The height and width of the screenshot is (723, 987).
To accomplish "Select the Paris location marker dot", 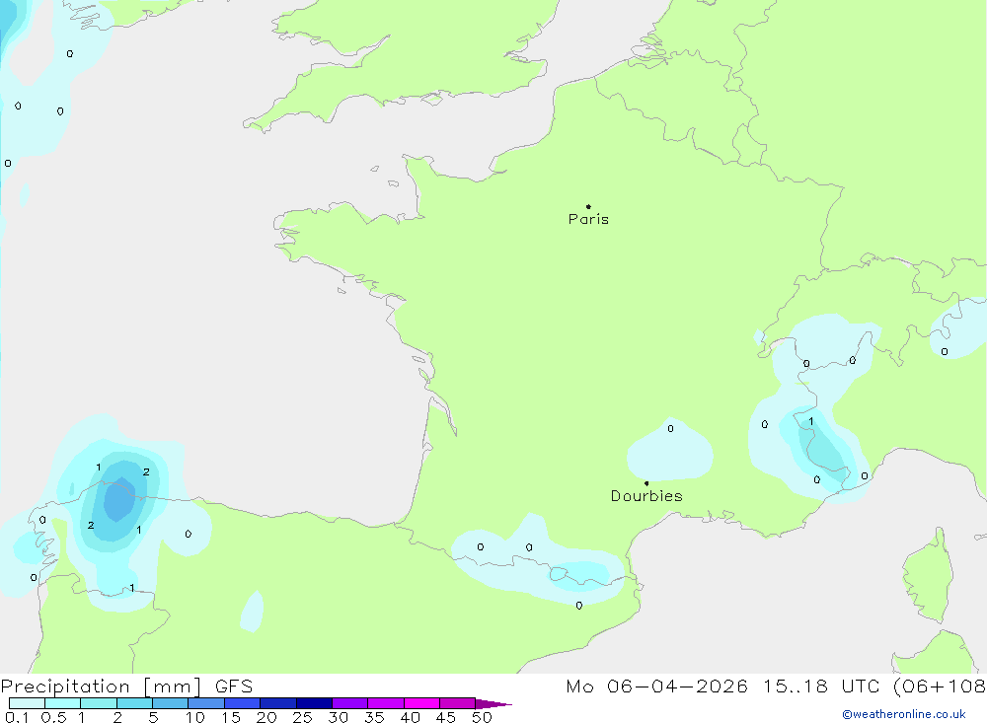I will pos(588,206).
